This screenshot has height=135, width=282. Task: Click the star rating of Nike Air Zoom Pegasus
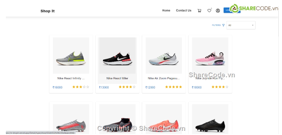tap(173, 87)
